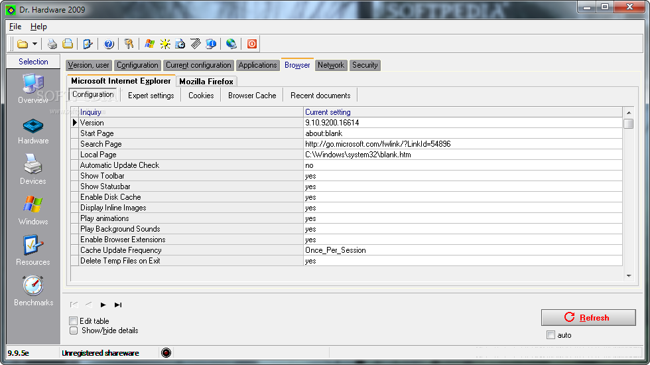
Task: Click the yellow sun toolbar icon
Action: pyautogui.click(x=165, y=44)
